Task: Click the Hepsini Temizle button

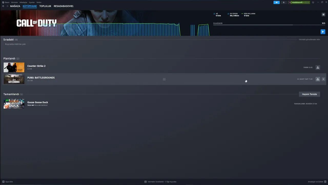Action: pyautogui.click(x=310, y=94)
